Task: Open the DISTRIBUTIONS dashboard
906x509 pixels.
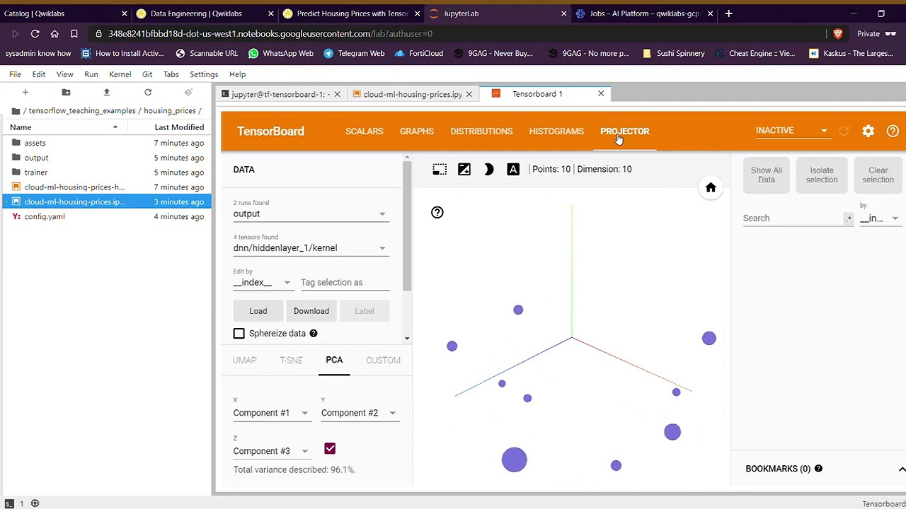Action: point(481,131)
